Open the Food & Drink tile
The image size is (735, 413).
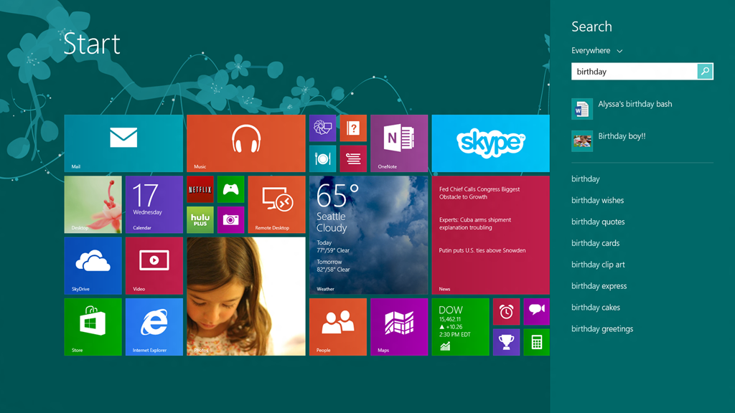point(322,158)
